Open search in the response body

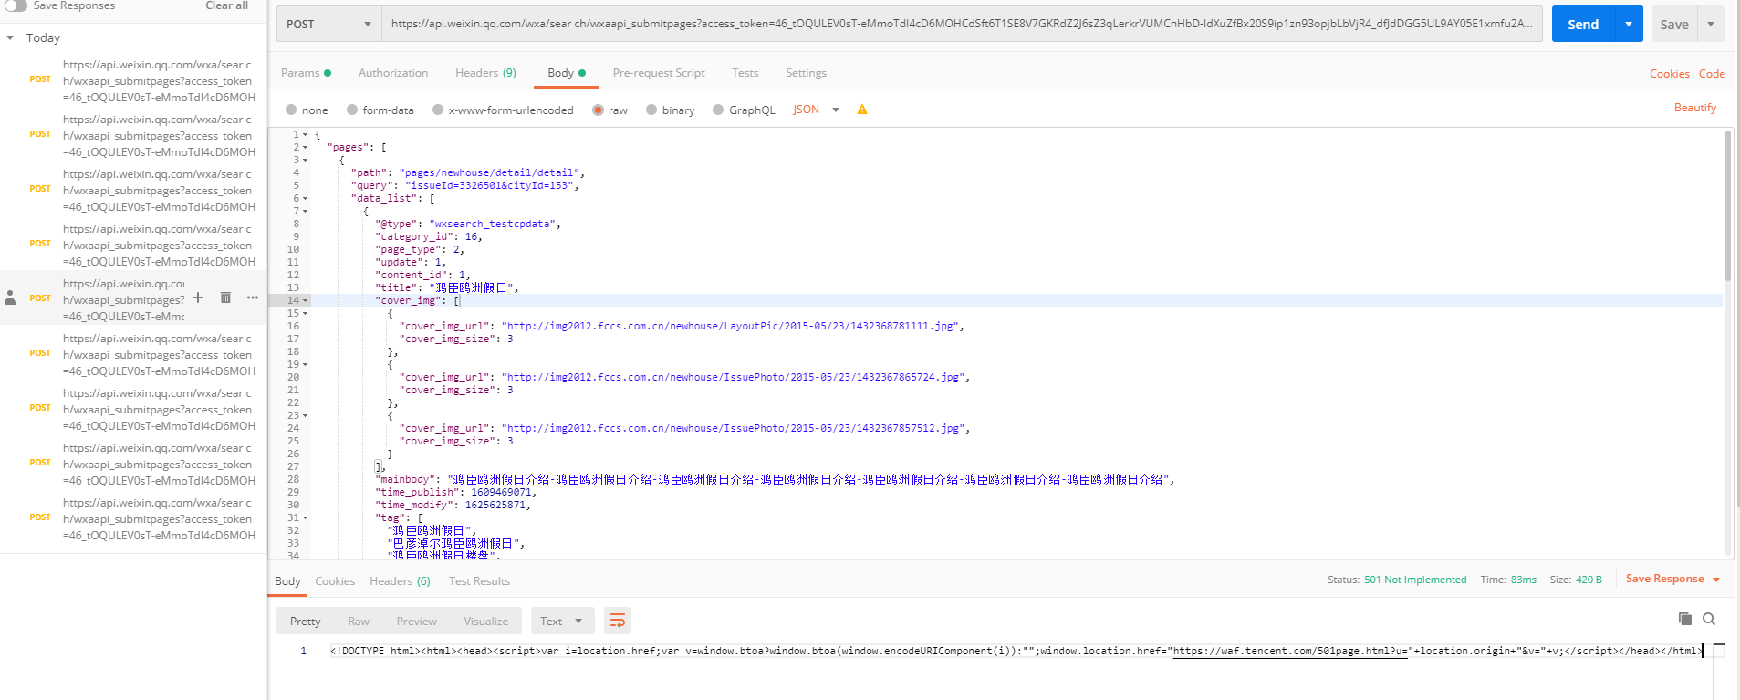[x=1709, y=619]
